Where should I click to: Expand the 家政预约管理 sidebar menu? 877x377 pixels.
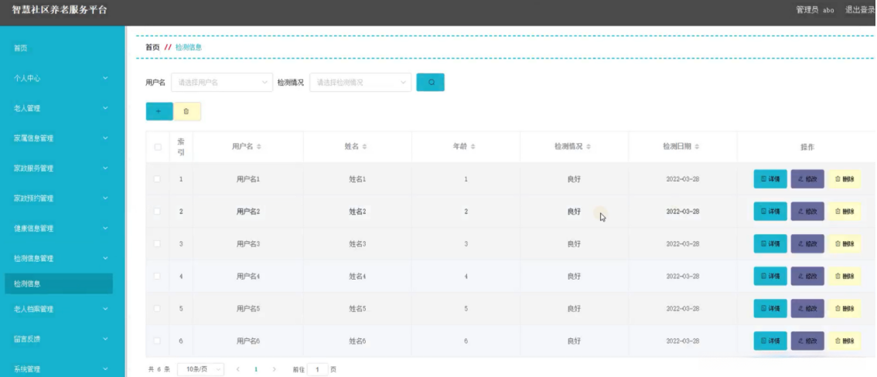[62, 199]
